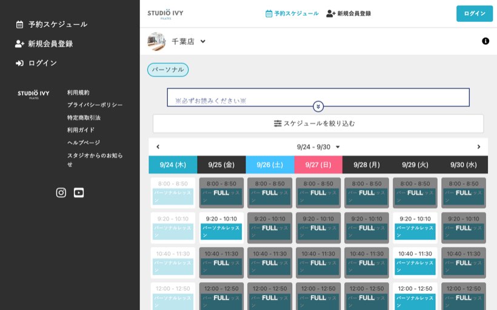Select the 9/27 (日) day header

pos(318,165)
